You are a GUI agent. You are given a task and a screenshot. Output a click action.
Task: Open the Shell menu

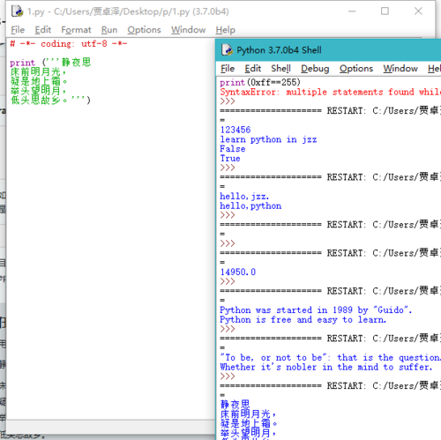280,69
